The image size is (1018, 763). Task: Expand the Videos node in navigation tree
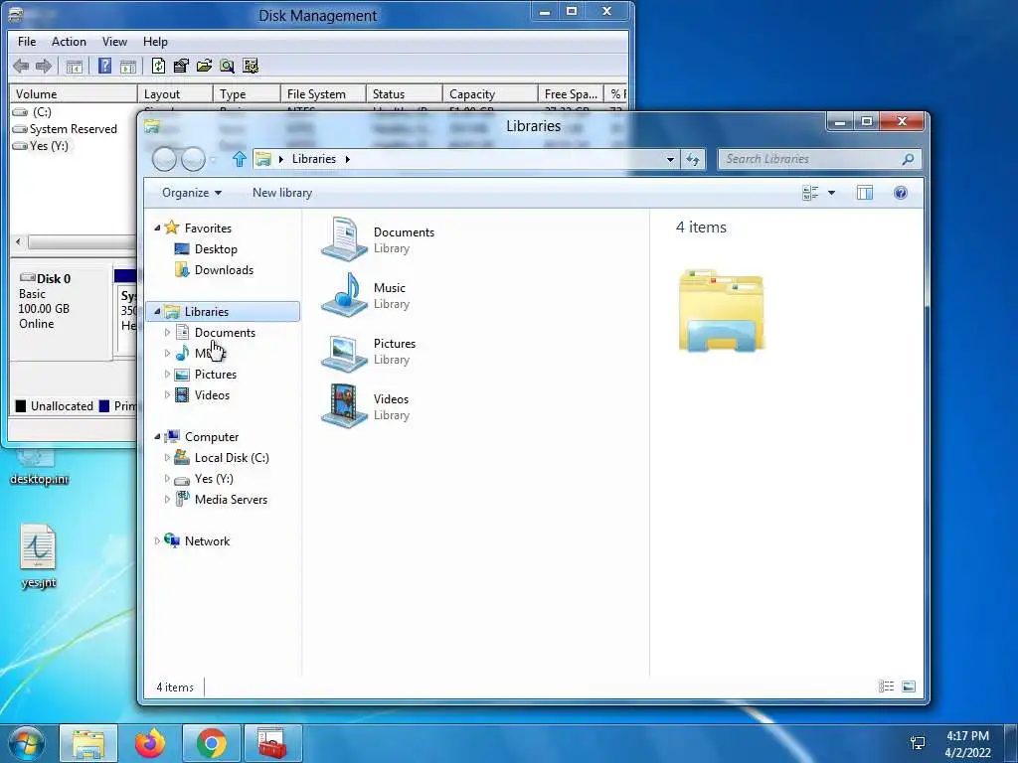click(x=167, y=395)
